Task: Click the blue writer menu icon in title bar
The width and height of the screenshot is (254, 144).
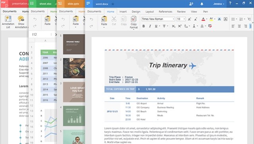Action: (x=89, y=4)
